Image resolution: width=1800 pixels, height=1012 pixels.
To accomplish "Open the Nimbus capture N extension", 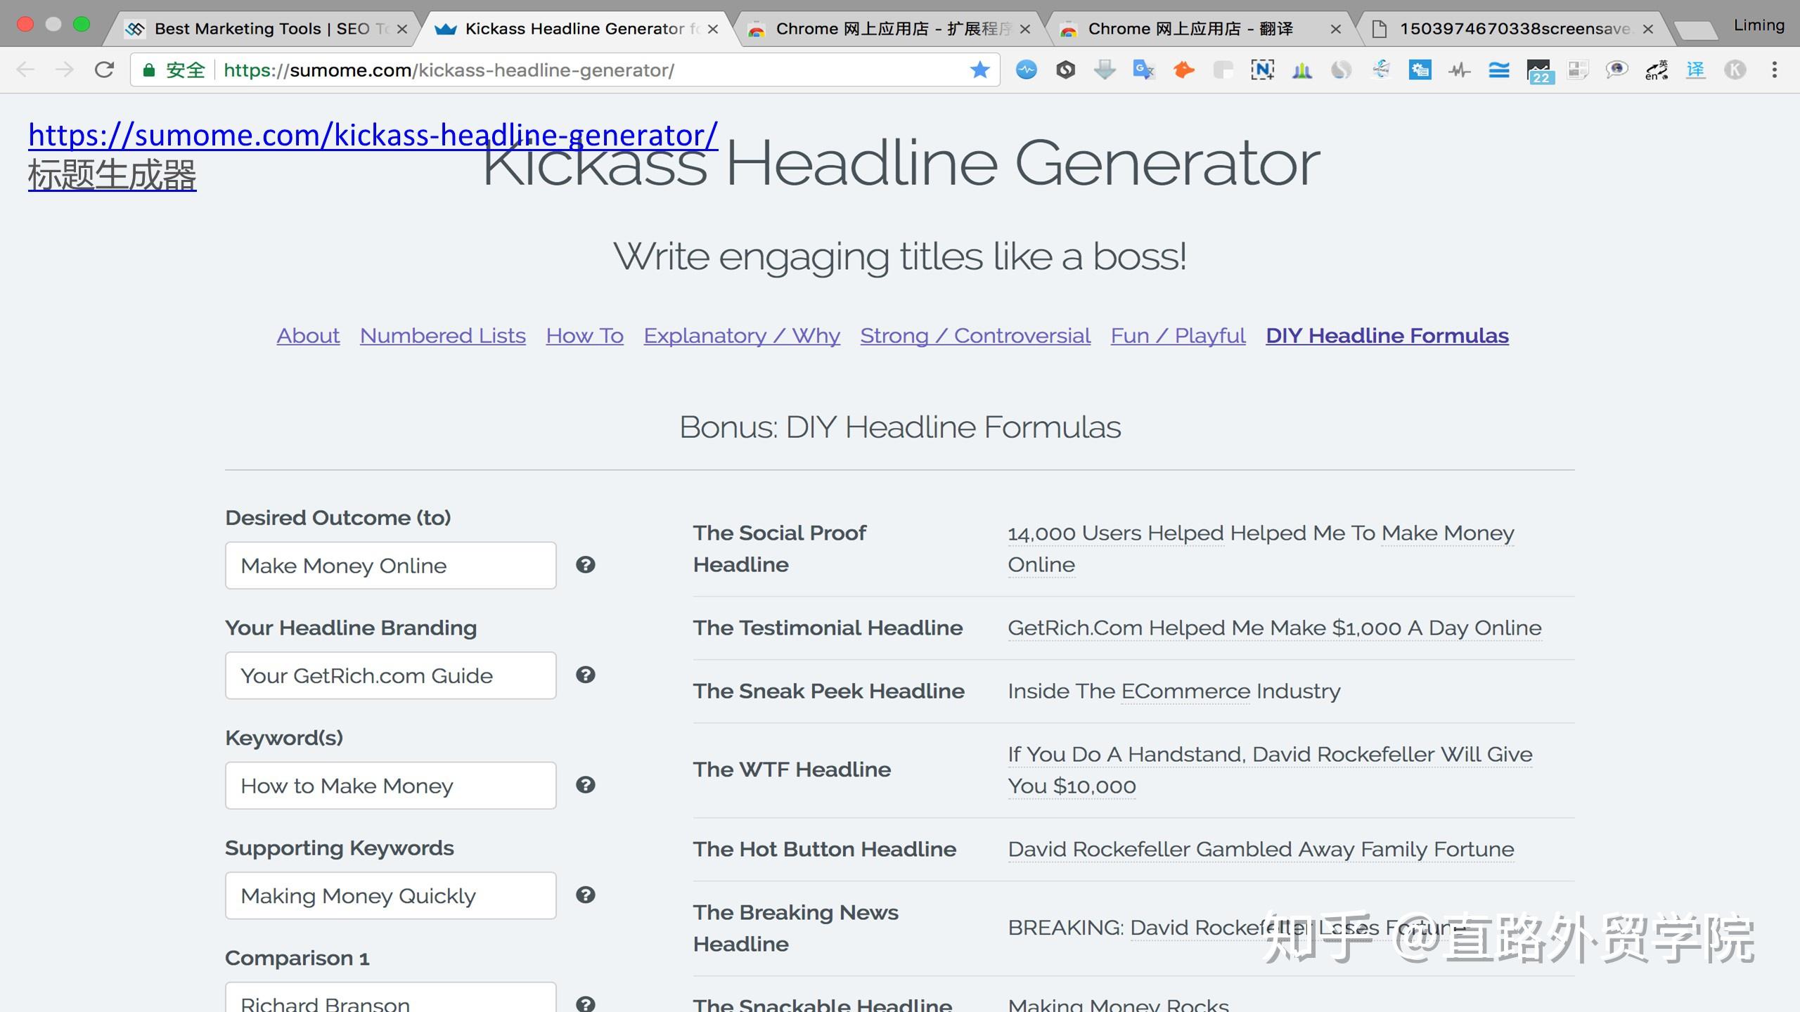I will point(1262,70).
